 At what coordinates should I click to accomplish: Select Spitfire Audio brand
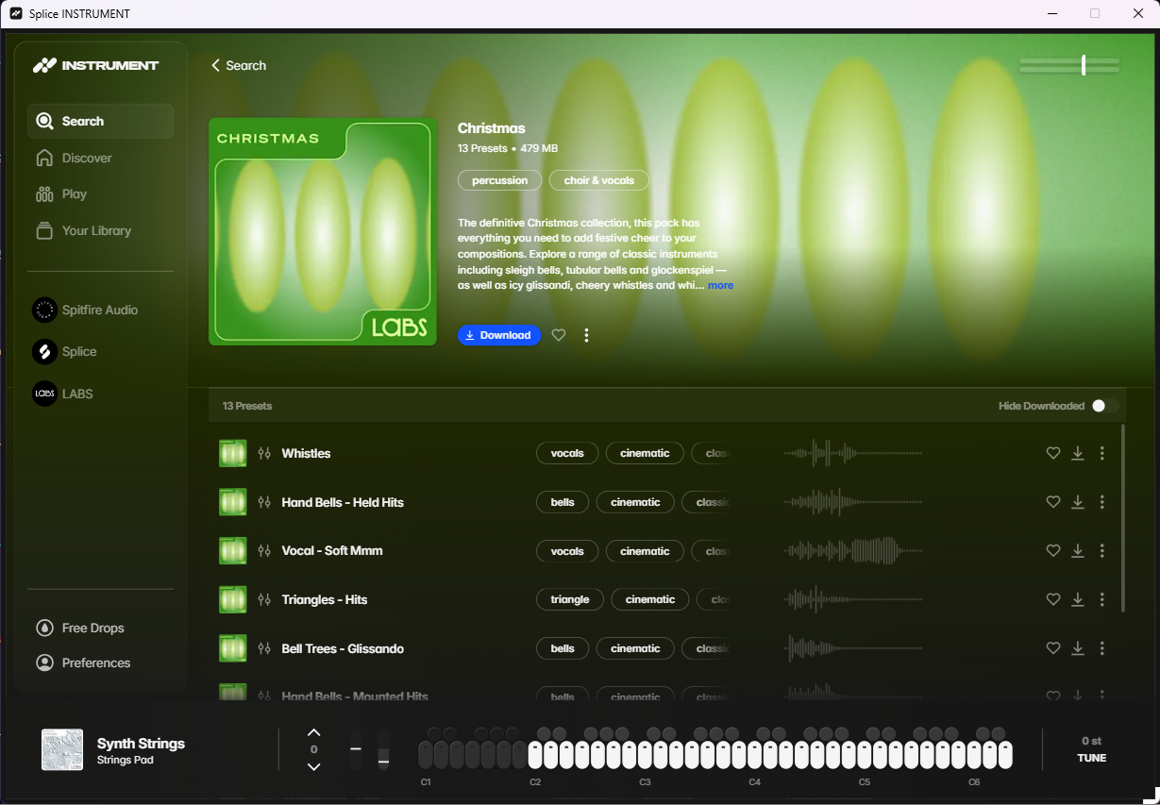coord(86,310)
